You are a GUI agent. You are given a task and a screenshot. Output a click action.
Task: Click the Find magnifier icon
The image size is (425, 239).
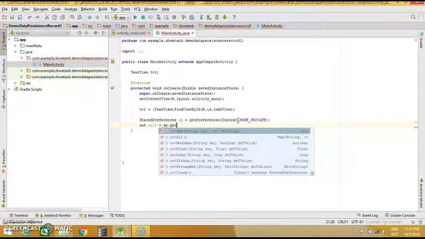click(72, 17)
